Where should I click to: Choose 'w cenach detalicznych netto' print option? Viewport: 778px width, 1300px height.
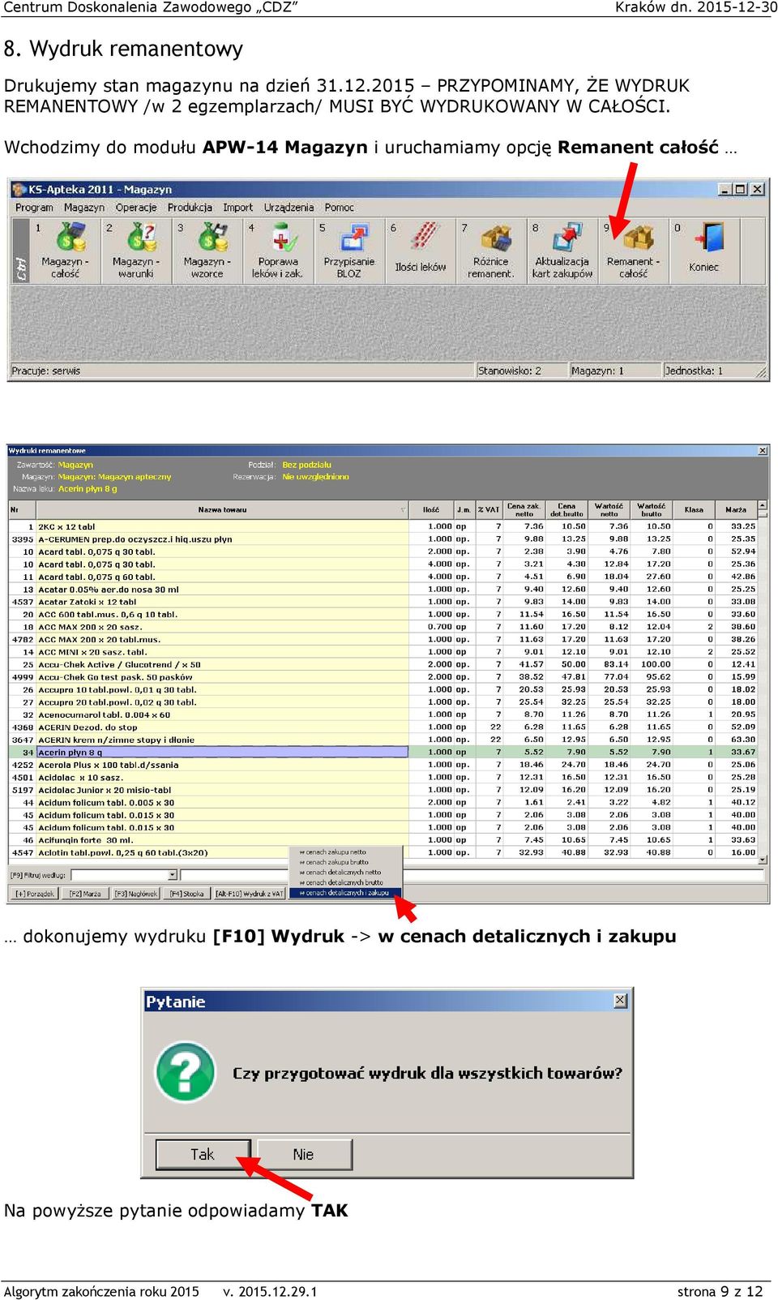[346, 873]
